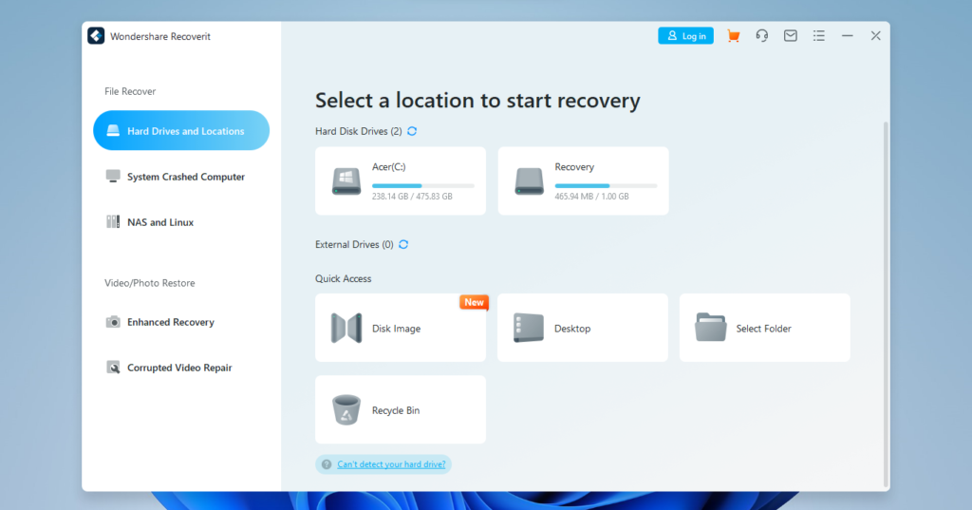Click the vertical scrollbar on the right
Screen dimensions: 972x510
pyautogui.click(x=886, y=304)
